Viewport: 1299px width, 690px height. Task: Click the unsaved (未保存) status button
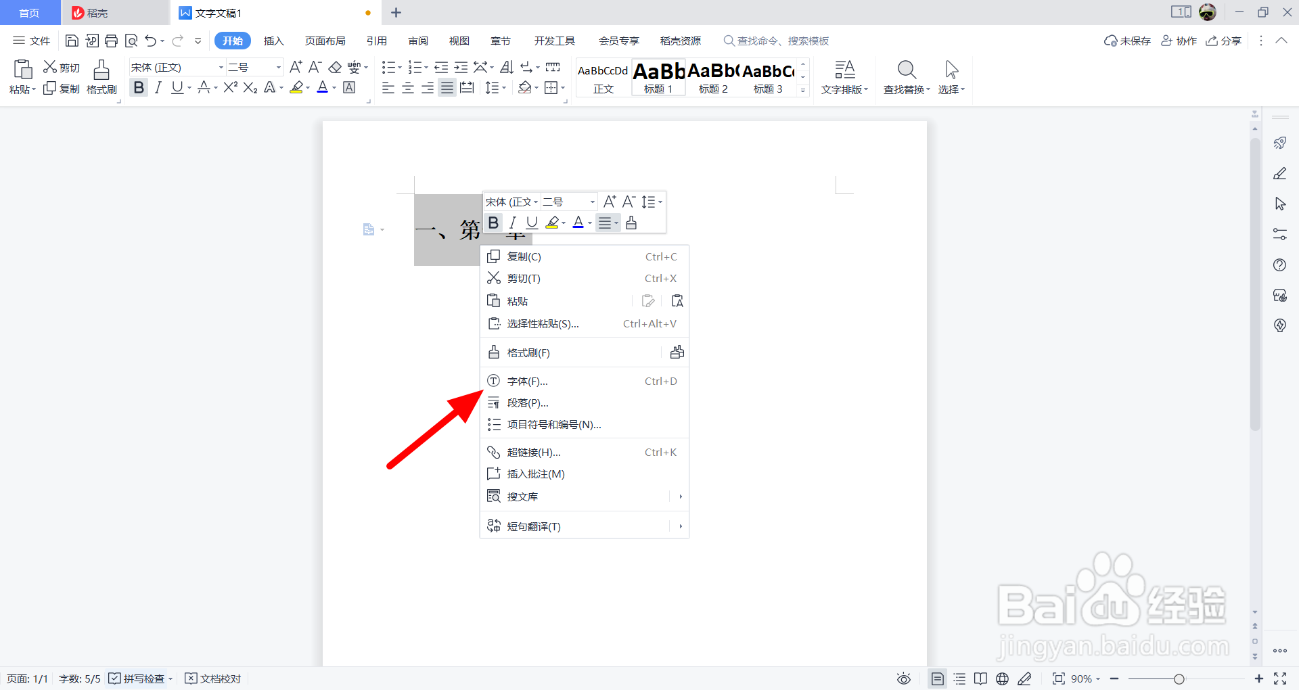(x=1127, y=41)
